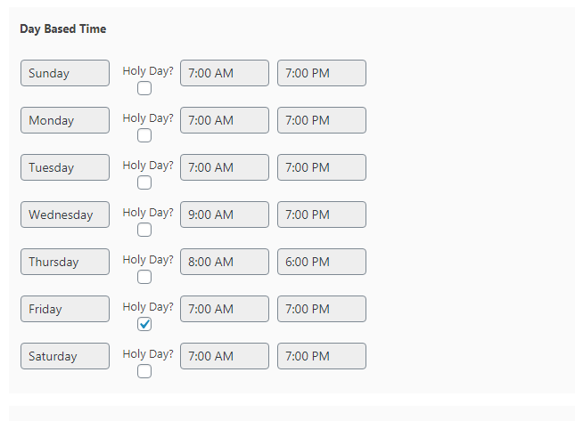575x421 pixels.
Task: Select the Wednesday day name field
Action: (x=65, y=215)
